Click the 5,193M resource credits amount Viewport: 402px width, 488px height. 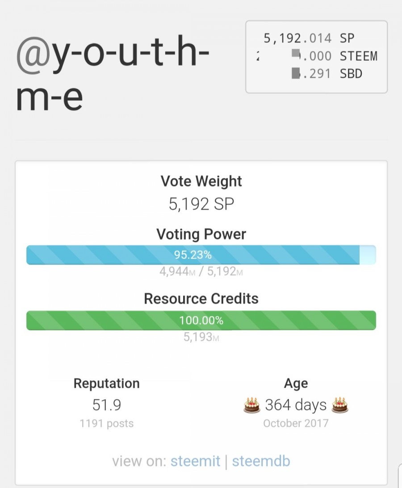pyautogui.click(x=201, y=337)
